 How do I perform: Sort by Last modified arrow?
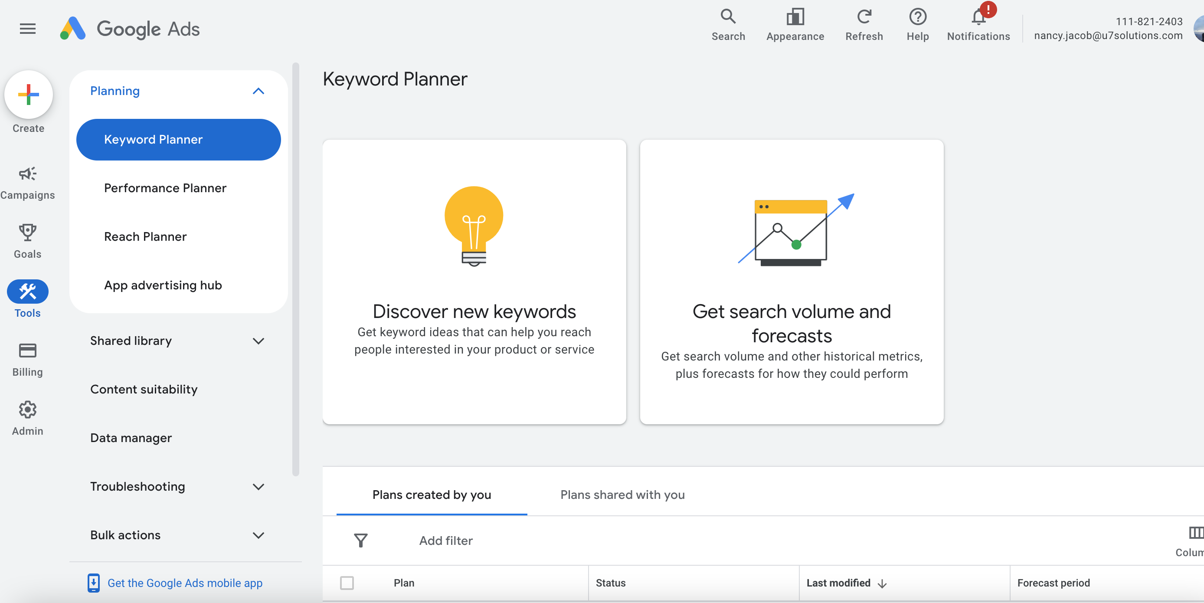[x=882, y=583]
